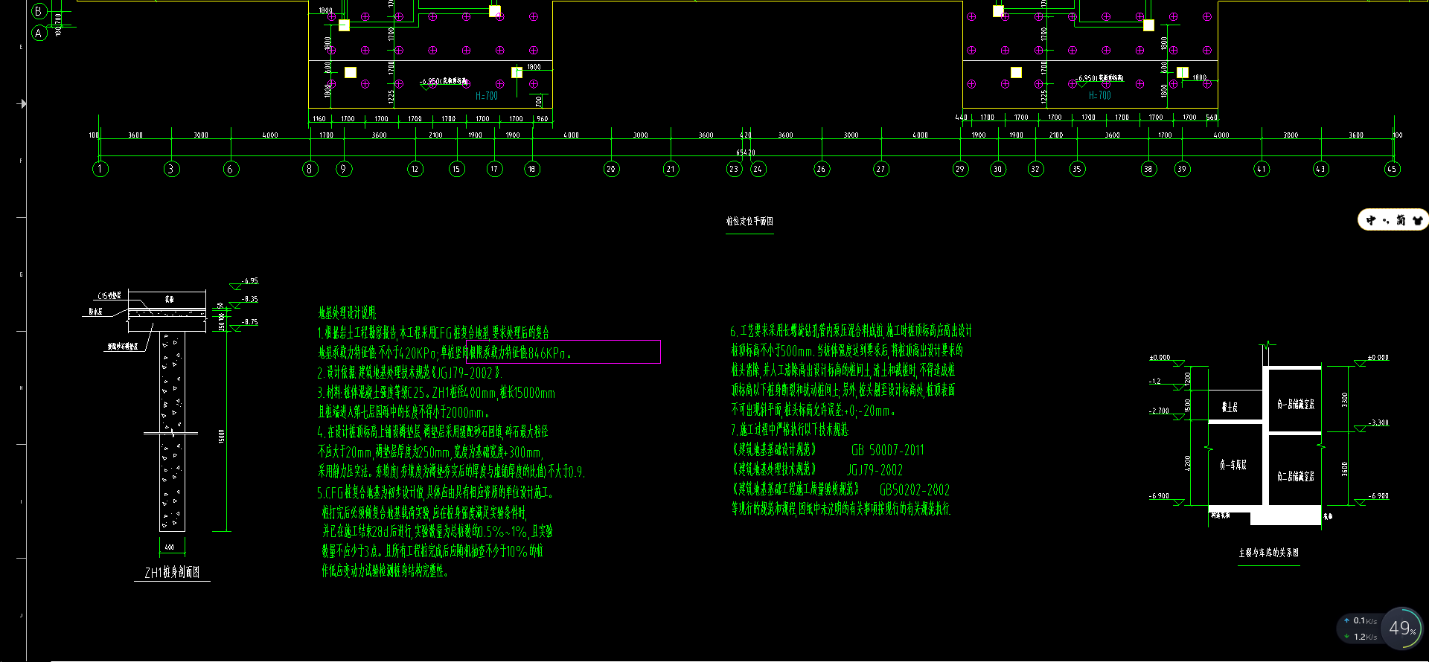Click the left ruler arrow marker
This screenshot has height=662, width=1429.
point(22,103)
